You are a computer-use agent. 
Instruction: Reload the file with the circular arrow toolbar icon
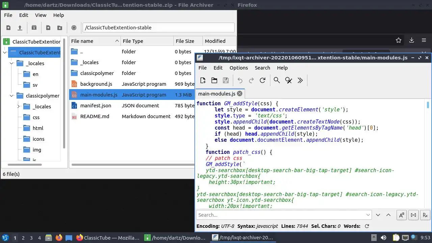click(x=263, y=80)
